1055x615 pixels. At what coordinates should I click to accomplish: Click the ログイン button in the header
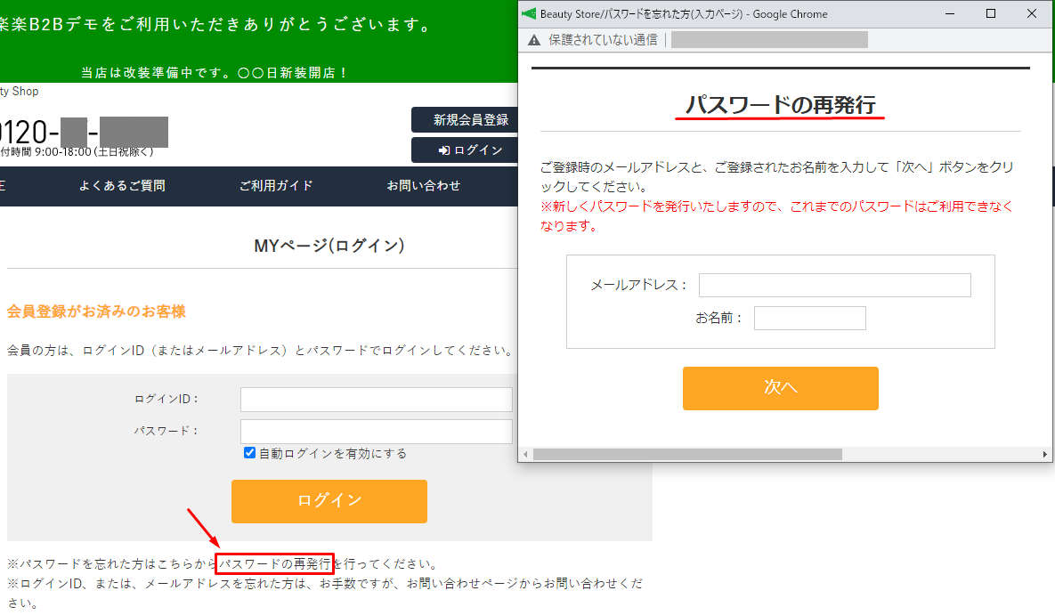click(465, 150)
